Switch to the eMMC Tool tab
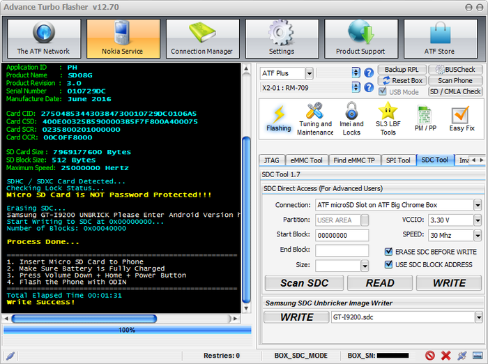Image resolution: width=488 pixels, height=364 pixels. [305, 160]
